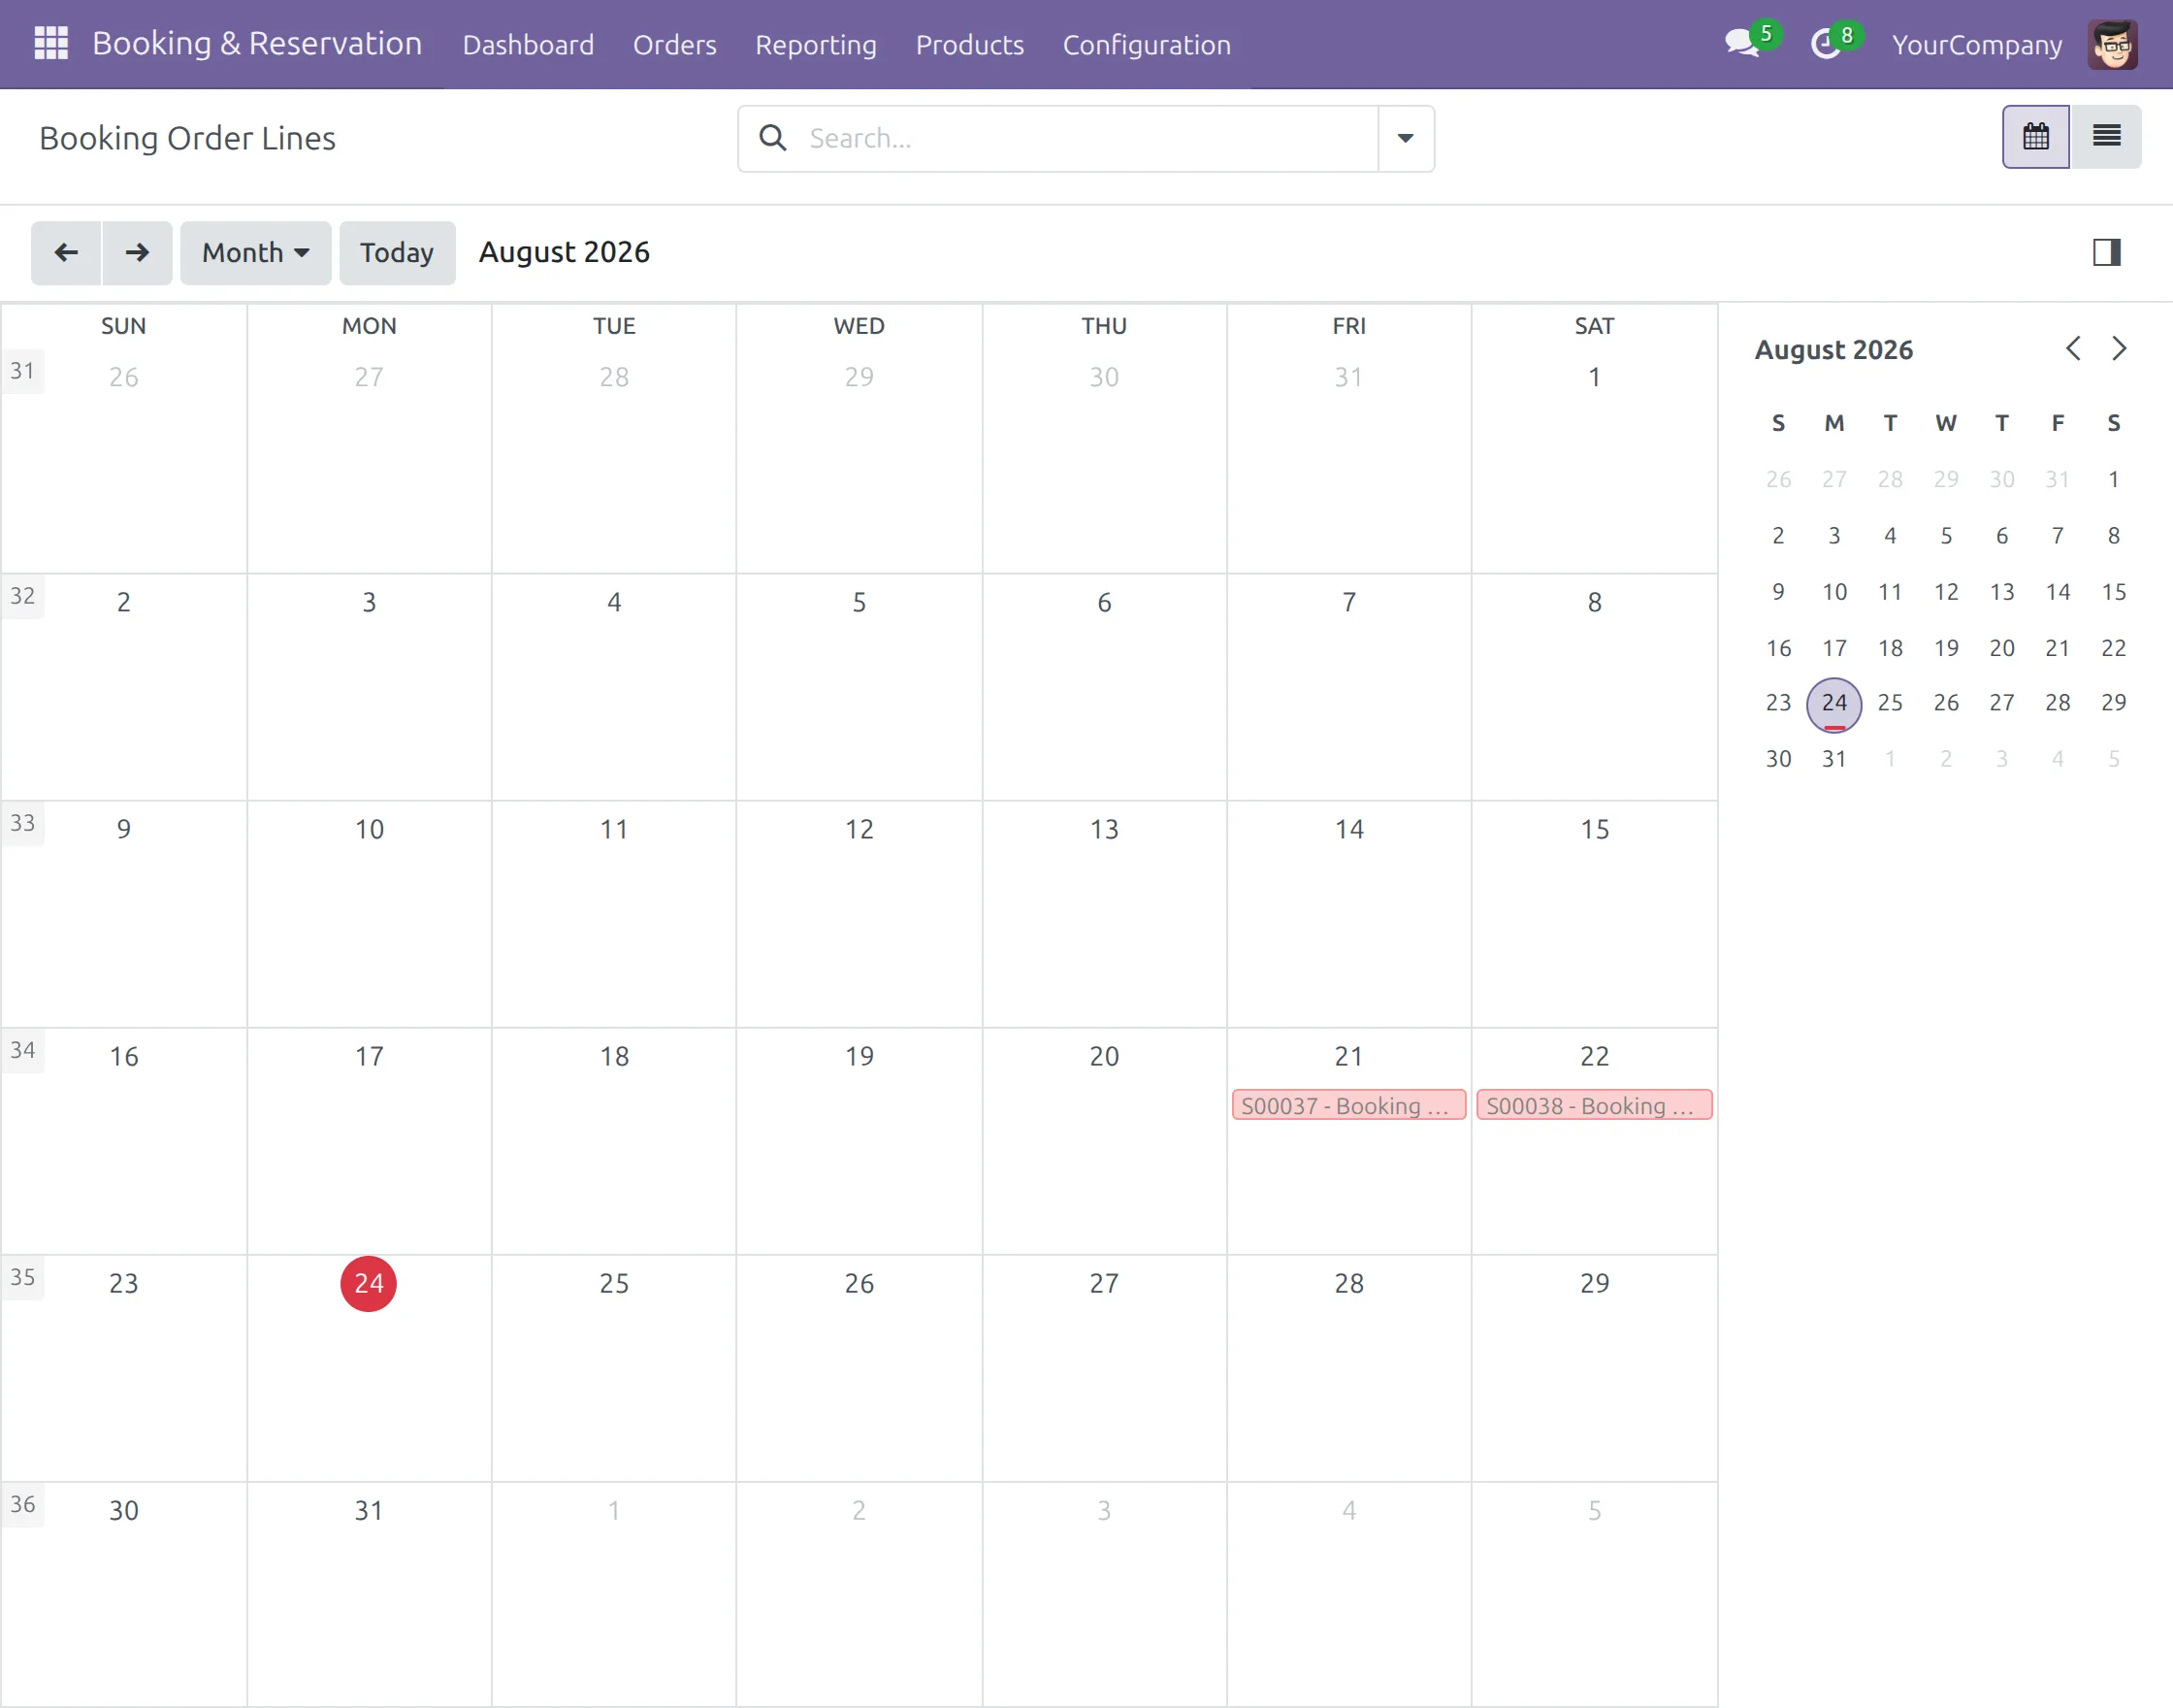Click mini calendar previous month chevron
Viewport: 2173px width, 1708px height.
(2073, 348)
